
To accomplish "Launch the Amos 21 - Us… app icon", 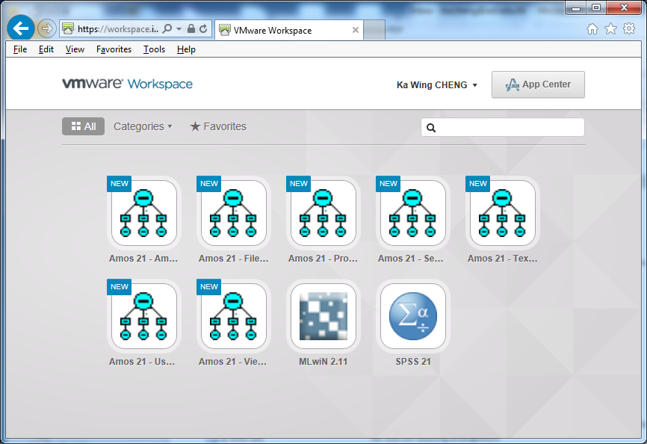I will click(143, 316).
